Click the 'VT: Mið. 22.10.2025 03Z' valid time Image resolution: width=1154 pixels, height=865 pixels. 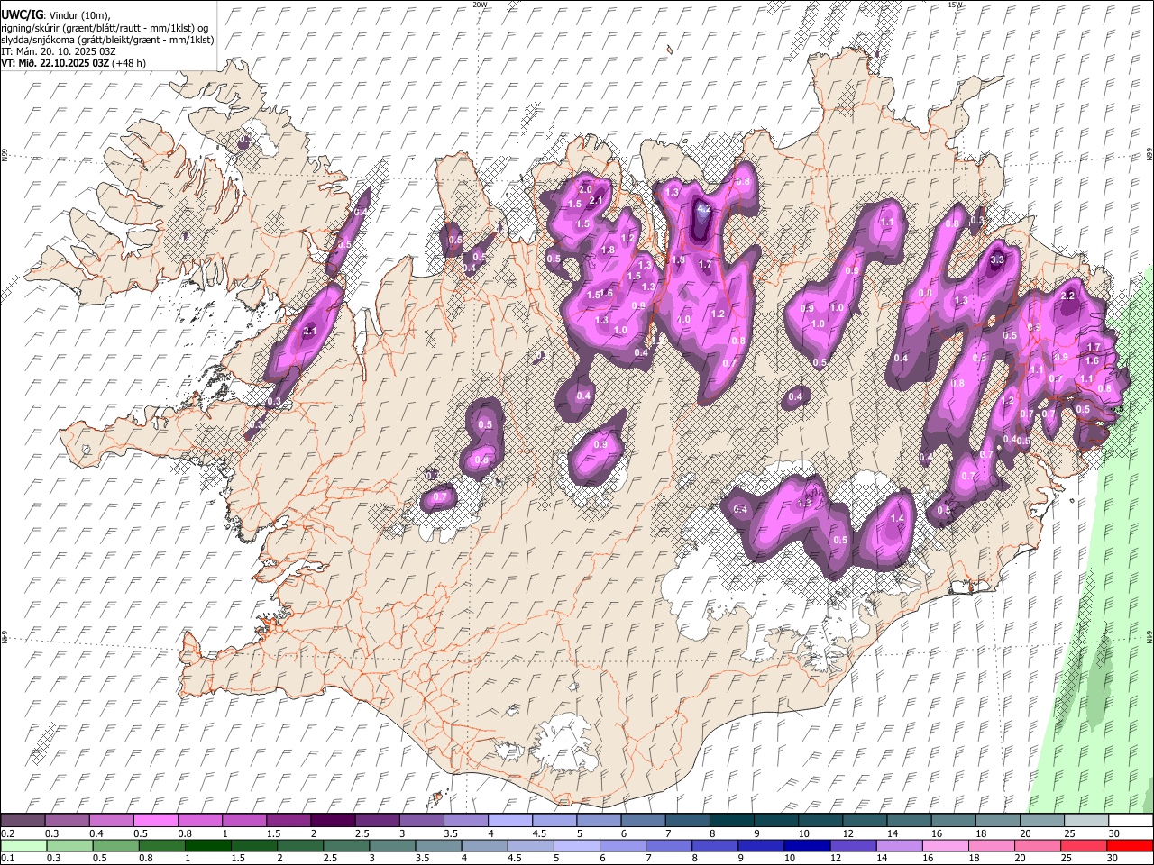point(54,63)
